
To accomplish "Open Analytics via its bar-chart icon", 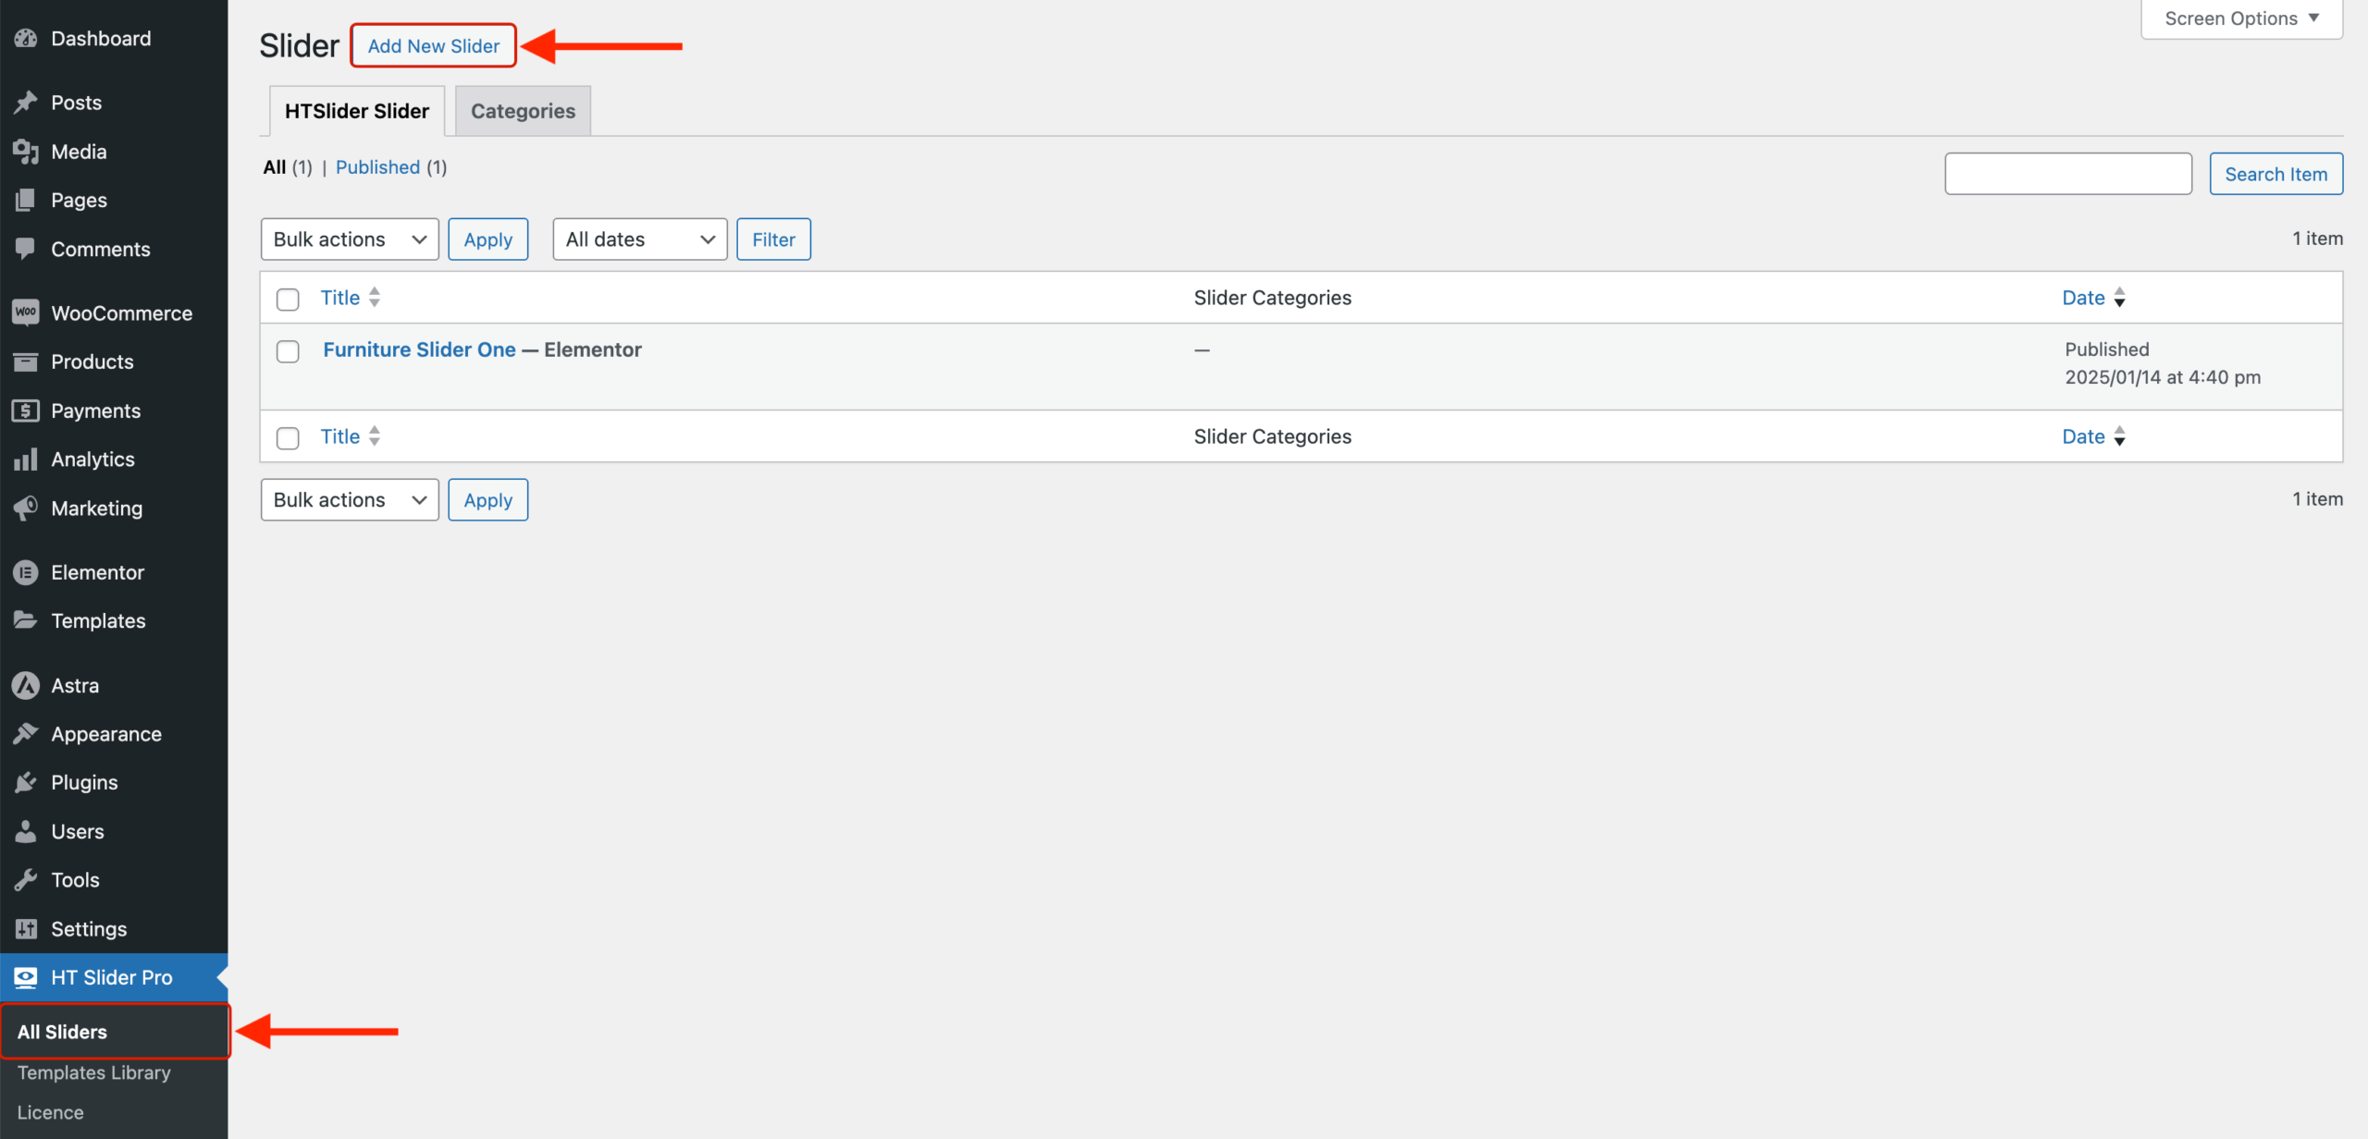I will point(25,459).
